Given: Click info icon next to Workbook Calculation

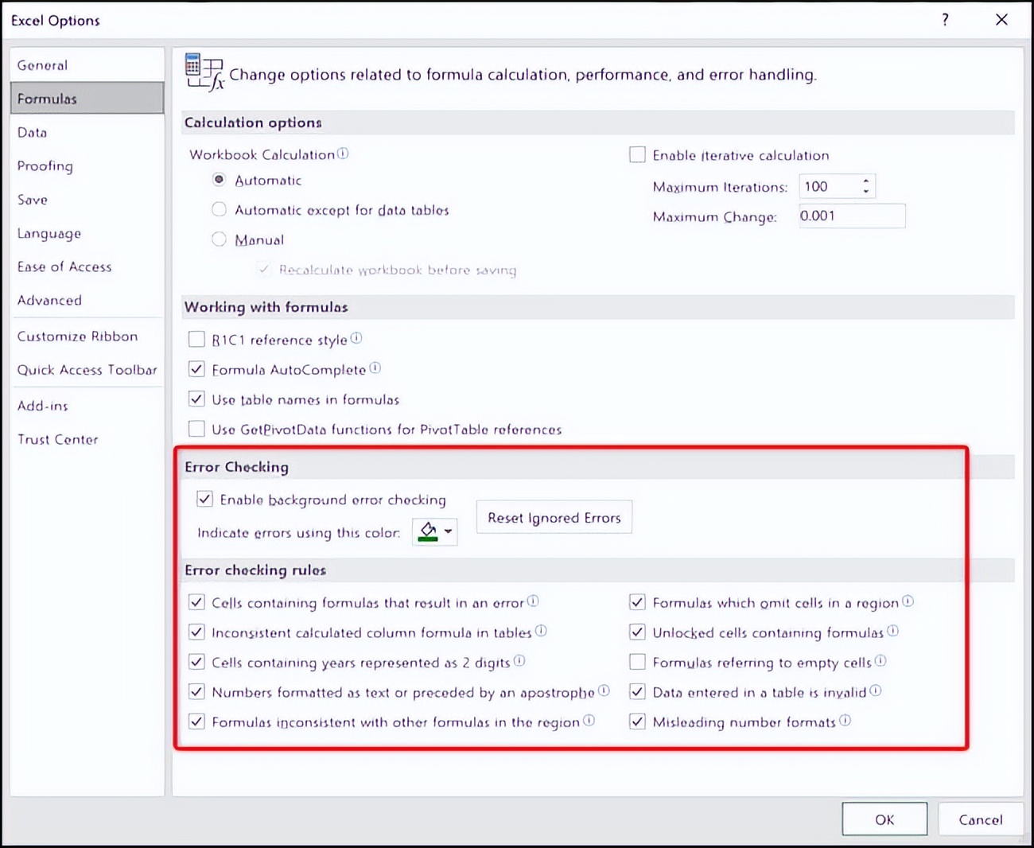Looking at the screenshot, I should click(344, 154).
